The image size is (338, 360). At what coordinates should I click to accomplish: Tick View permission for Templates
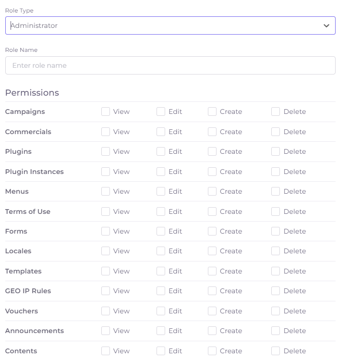(x=106, y=271)
